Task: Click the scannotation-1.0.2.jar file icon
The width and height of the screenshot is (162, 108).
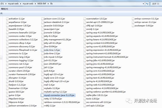Action: coord(85,19)
